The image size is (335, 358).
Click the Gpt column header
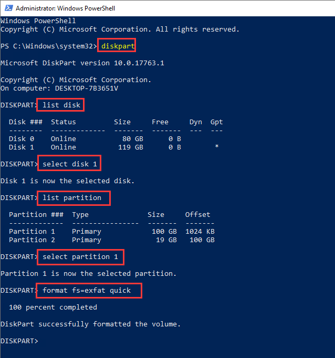click(x=216, y=122)
